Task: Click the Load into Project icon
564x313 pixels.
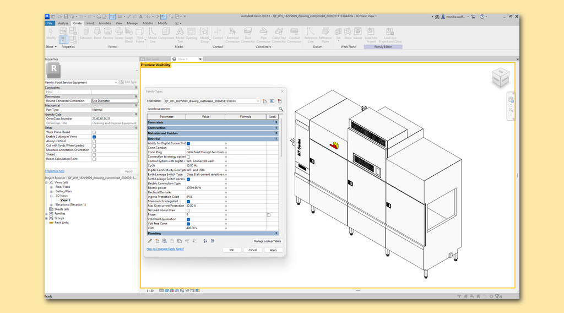Action: click(x=371, y=35)
